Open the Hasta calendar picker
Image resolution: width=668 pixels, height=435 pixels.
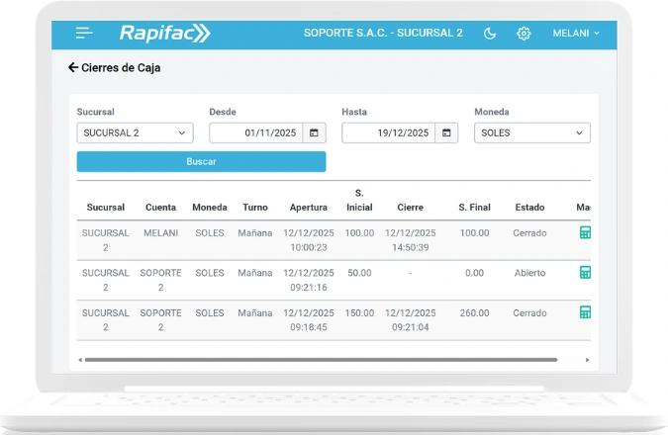pyautogui.click(x=446, y=132)
